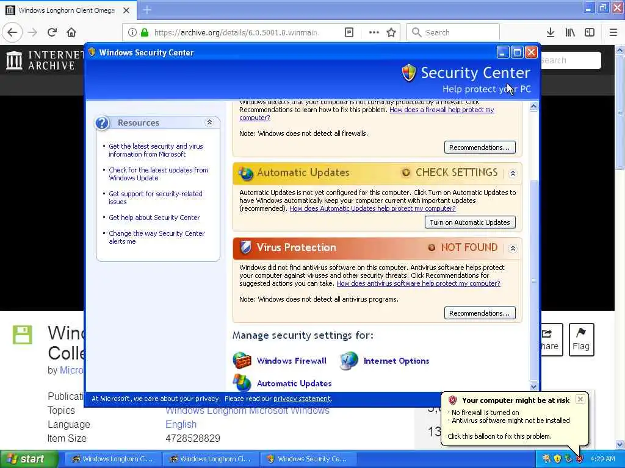
Task: Open a new browser tab with plus
Action: [147, 10]
